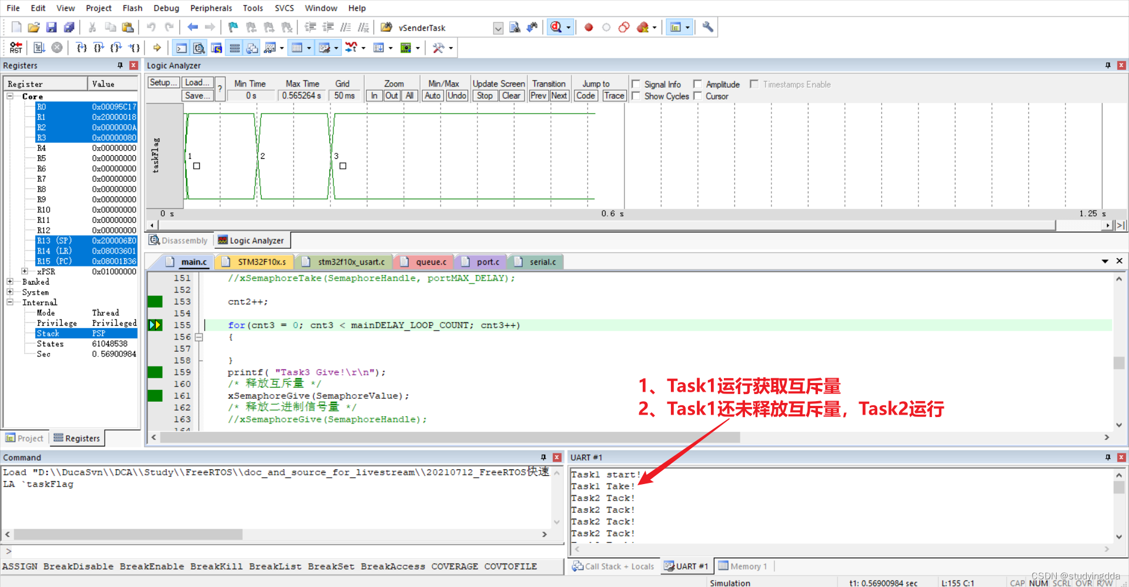Click the Step Into icon
The height and width of the screenshot is (587, 1129).
point(82,48)
